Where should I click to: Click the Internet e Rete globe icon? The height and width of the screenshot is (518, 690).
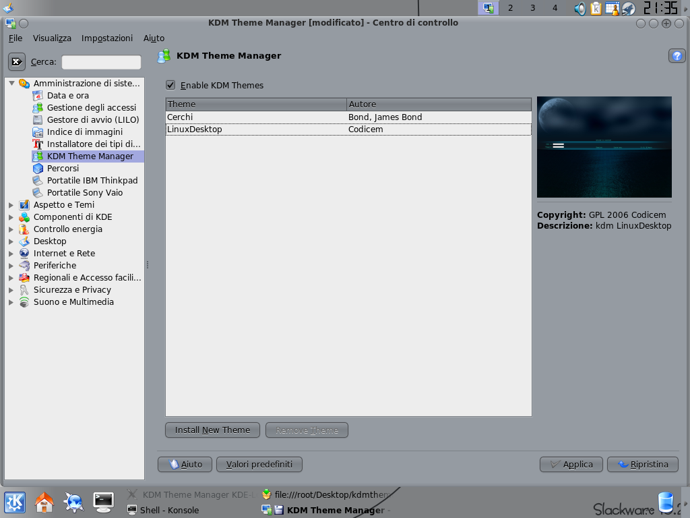coord(24,254)
